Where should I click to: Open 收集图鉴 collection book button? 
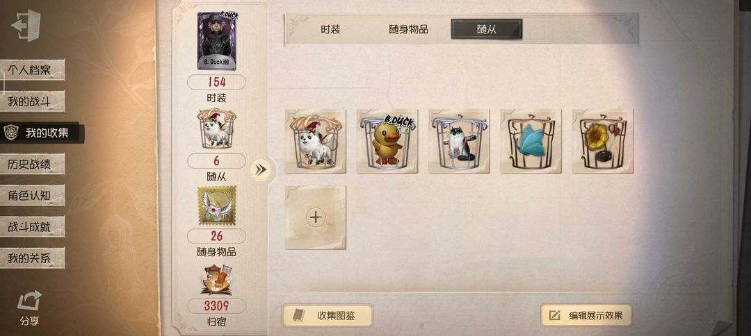point(327,315)
